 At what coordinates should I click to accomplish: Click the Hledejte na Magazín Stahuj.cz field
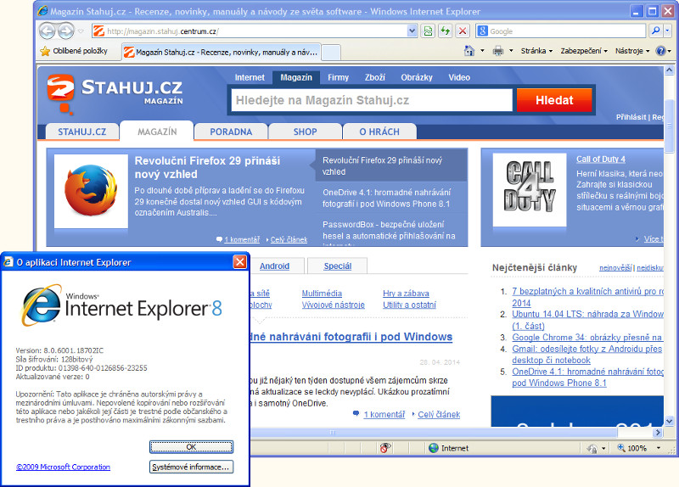[372, 100]
